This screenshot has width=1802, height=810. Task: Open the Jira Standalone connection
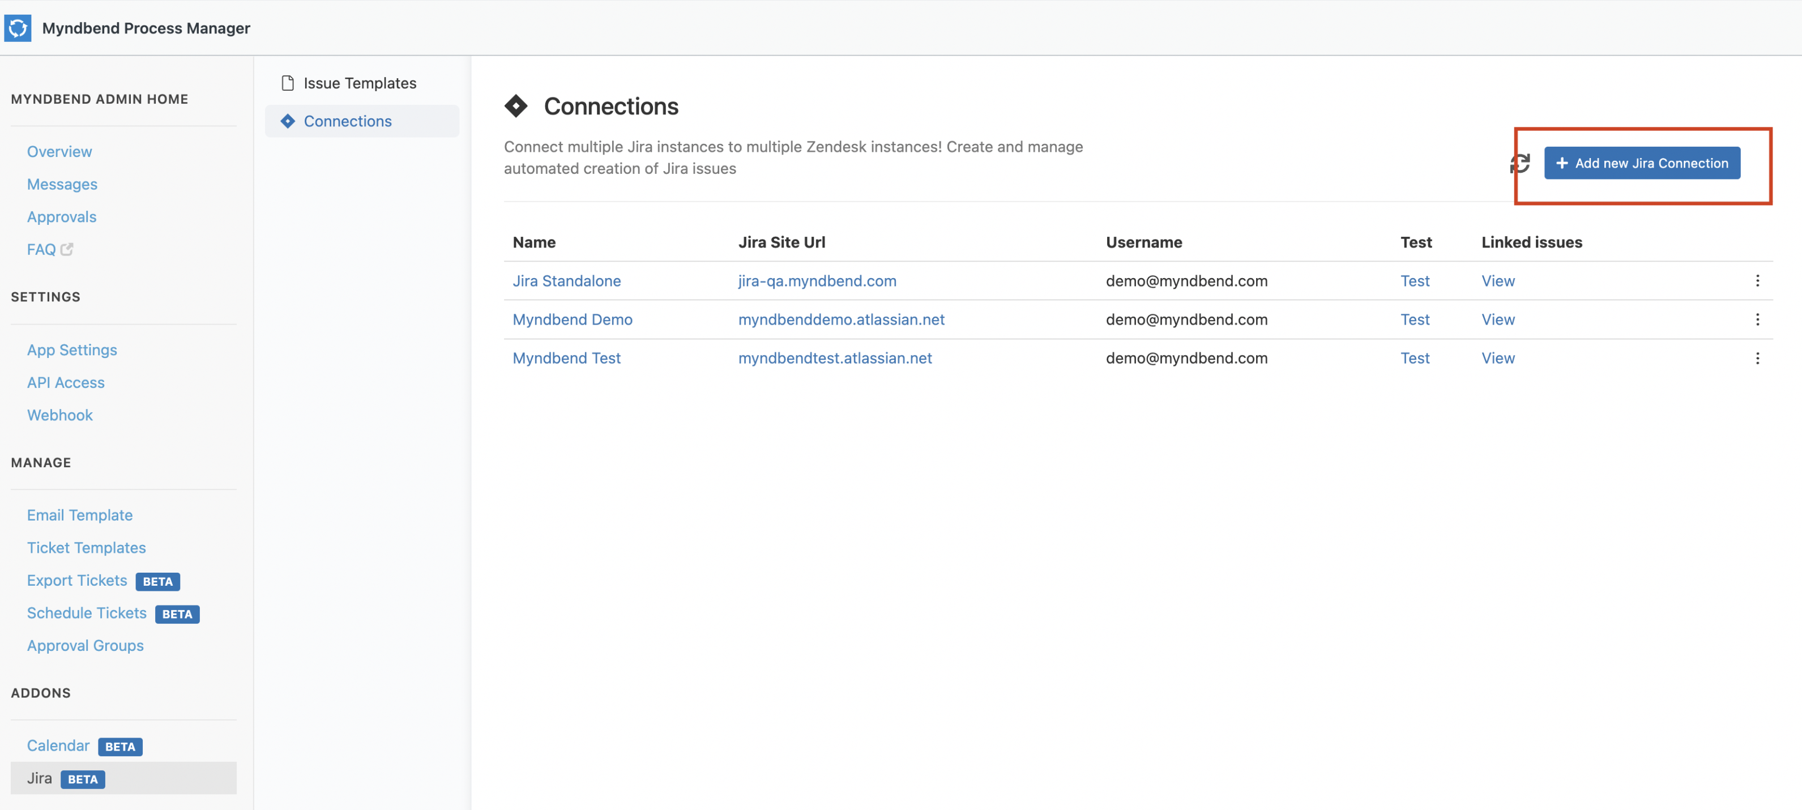click(567, 281)
